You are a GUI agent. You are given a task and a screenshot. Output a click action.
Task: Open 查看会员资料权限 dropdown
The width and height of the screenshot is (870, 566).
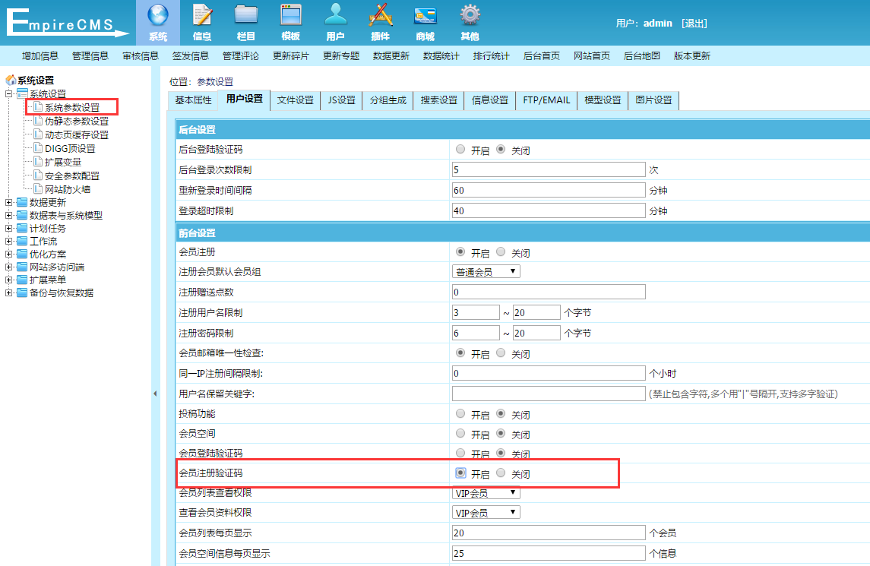click(x=486, y=512)
